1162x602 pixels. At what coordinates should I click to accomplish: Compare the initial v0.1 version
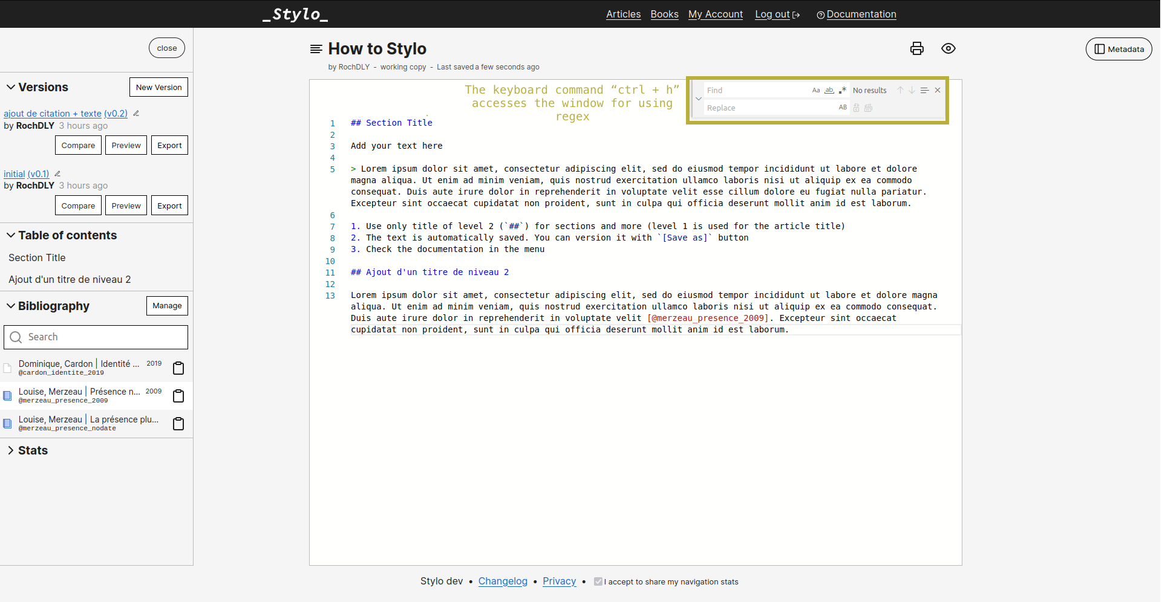(x=78, y=206)
